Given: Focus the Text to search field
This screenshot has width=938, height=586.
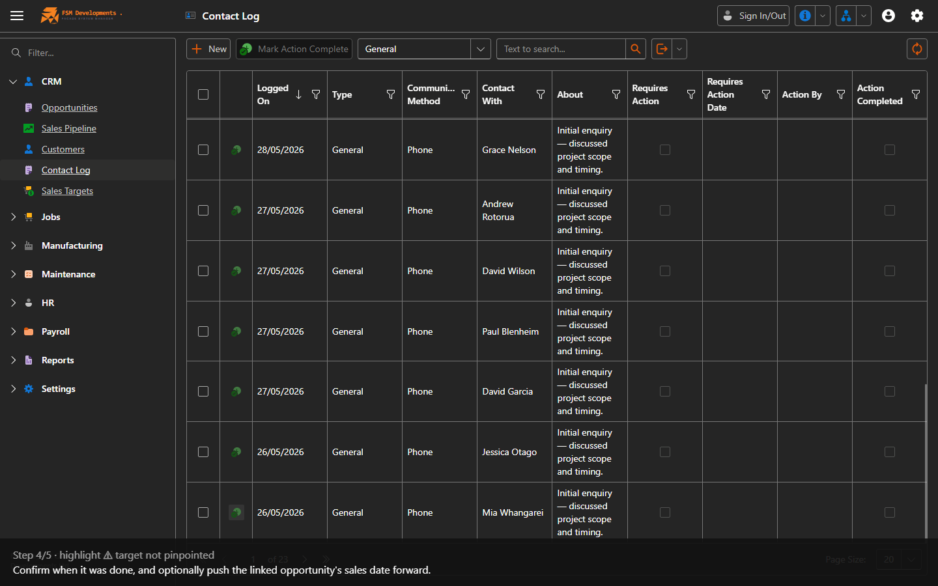Looking at the screenshot, I should (x=561, y=49).
